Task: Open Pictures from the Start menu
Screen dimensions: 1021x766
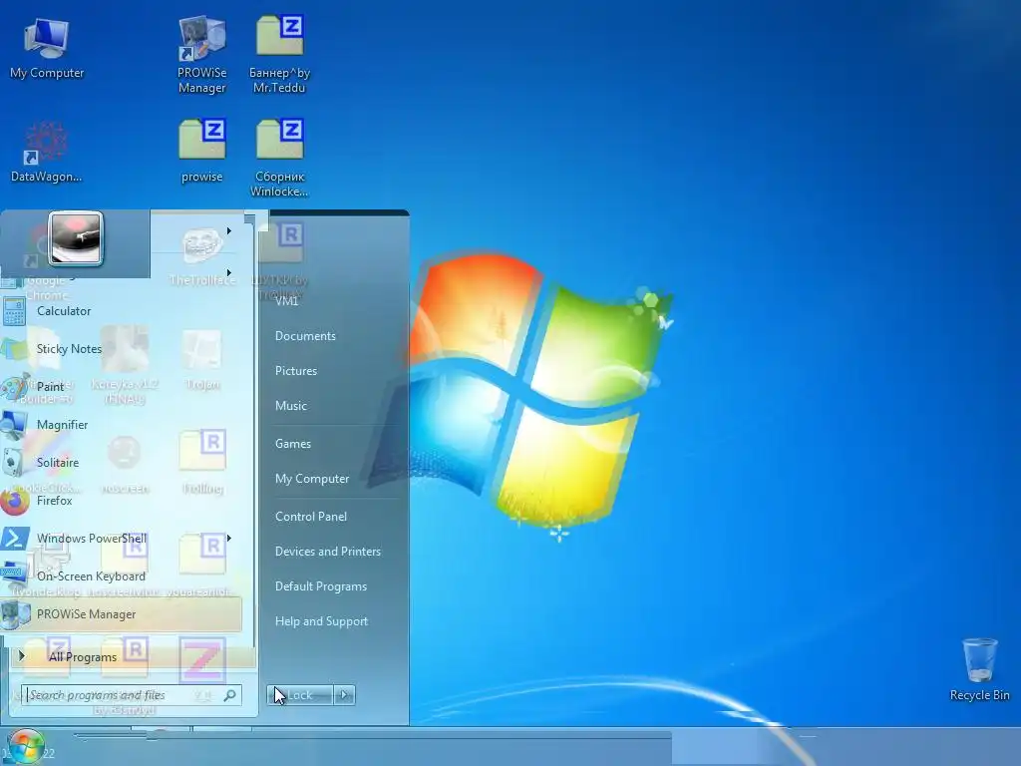Action: coord(295,371)
